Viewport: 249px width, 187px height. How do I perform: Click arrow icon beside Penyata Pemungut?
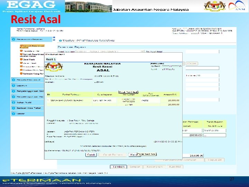click(x=13, y=80)
